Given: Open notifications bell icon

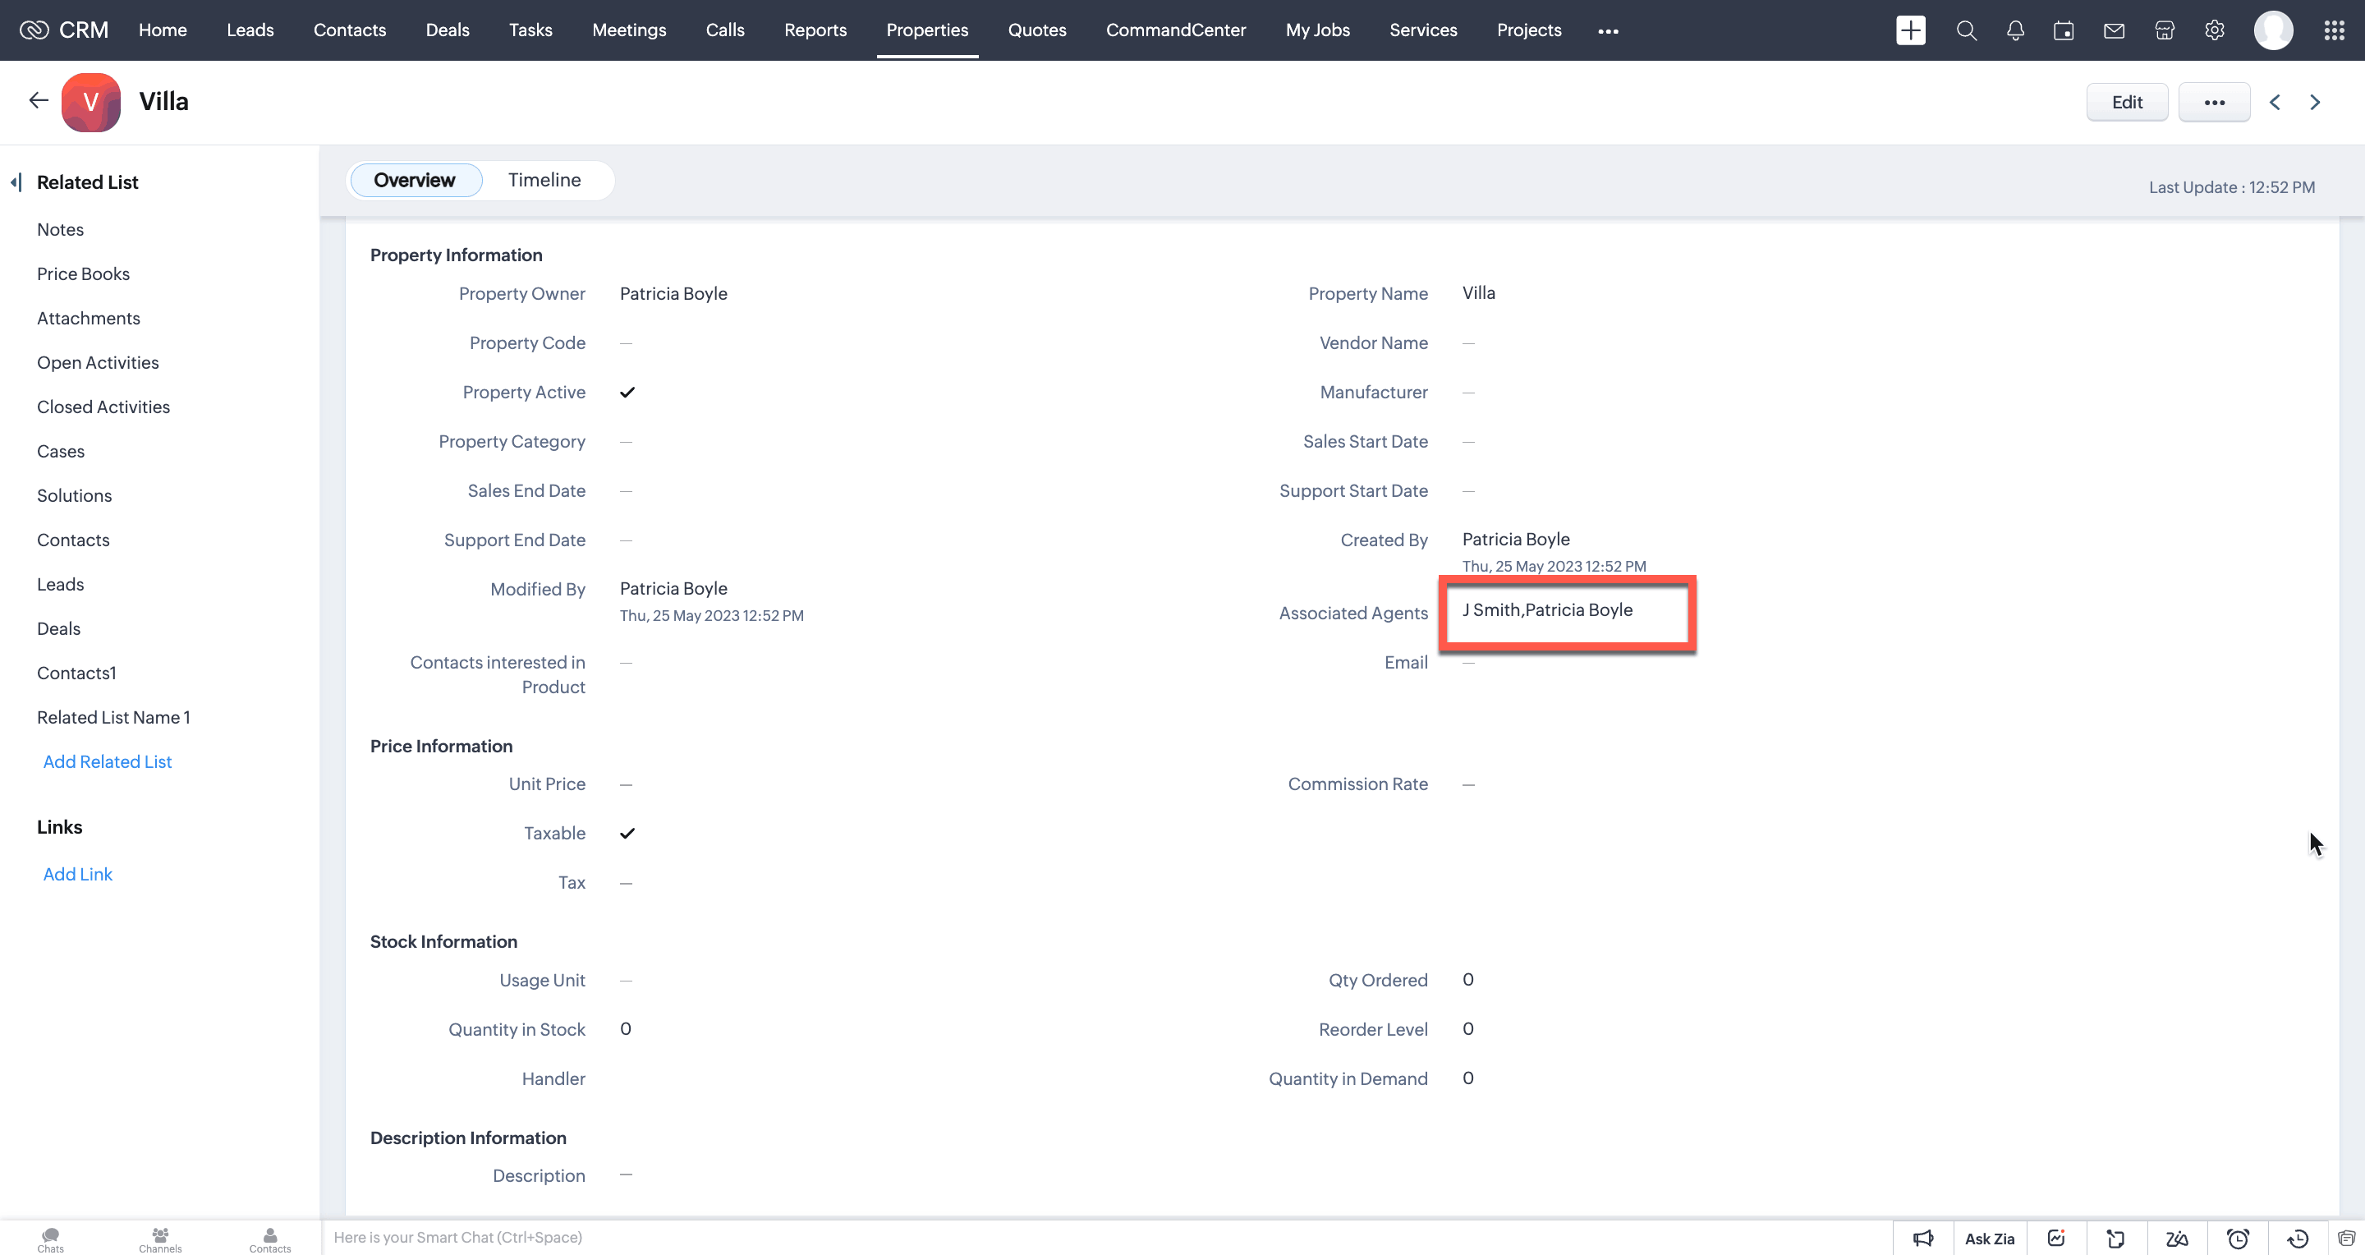Looking at the screenshot, I should coord(2015,30).
